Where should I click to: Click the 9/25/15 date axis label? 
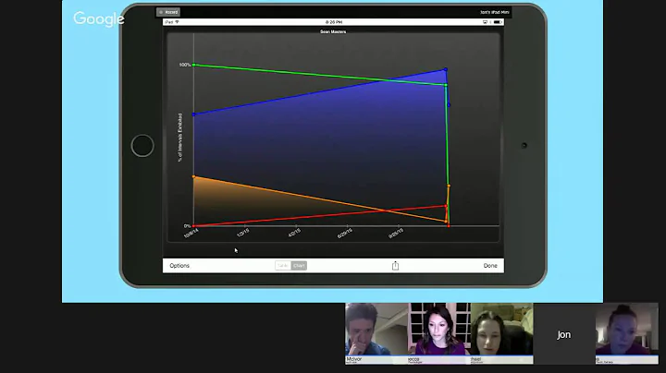(x=396, y=233)
